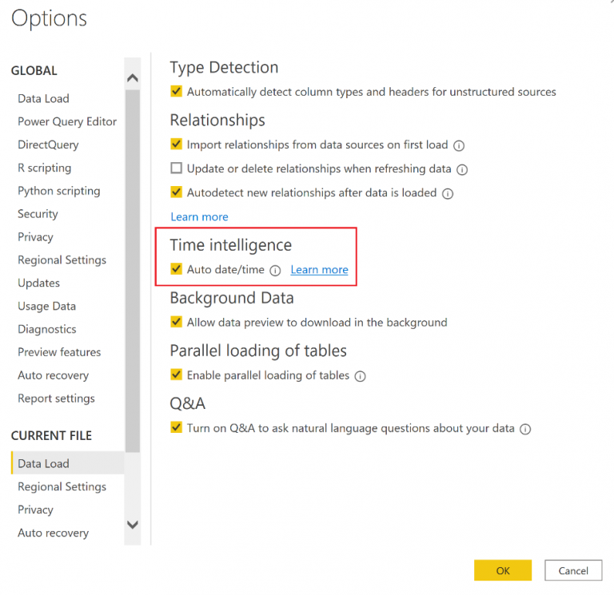Open Security settings page
This screenshot has height=595, width=614.
[38, 214]
